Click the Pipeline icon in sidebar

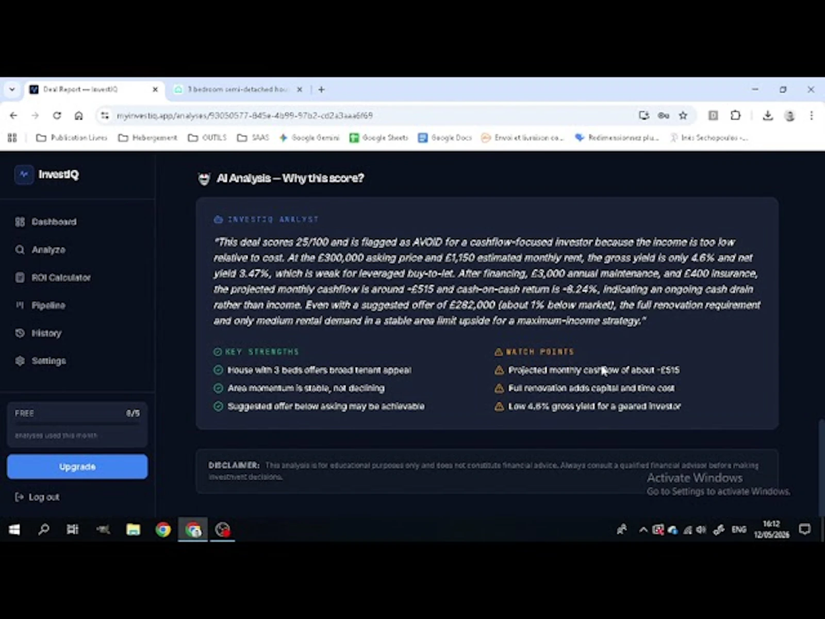pos(20,305)
